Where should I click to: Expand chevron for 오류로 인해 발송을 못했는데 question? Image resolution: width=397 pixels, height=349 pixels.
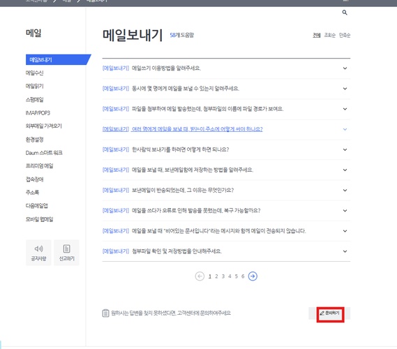[345, 211]
